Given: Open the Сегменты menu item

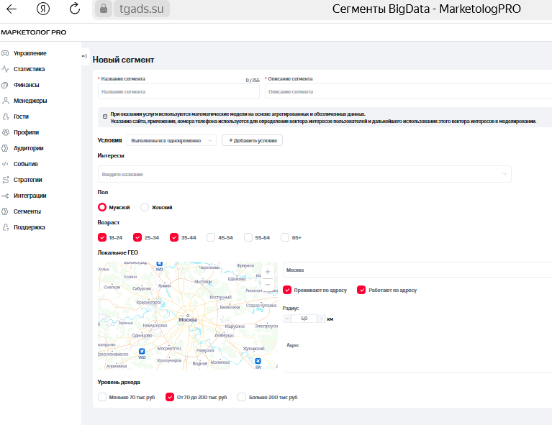Looking at the screenshot, I should (x=27, y=211).
